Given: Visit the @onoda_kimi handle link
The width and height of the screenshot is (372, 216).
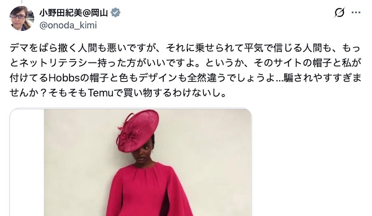Looking at the screenshot, I should 68,25.
